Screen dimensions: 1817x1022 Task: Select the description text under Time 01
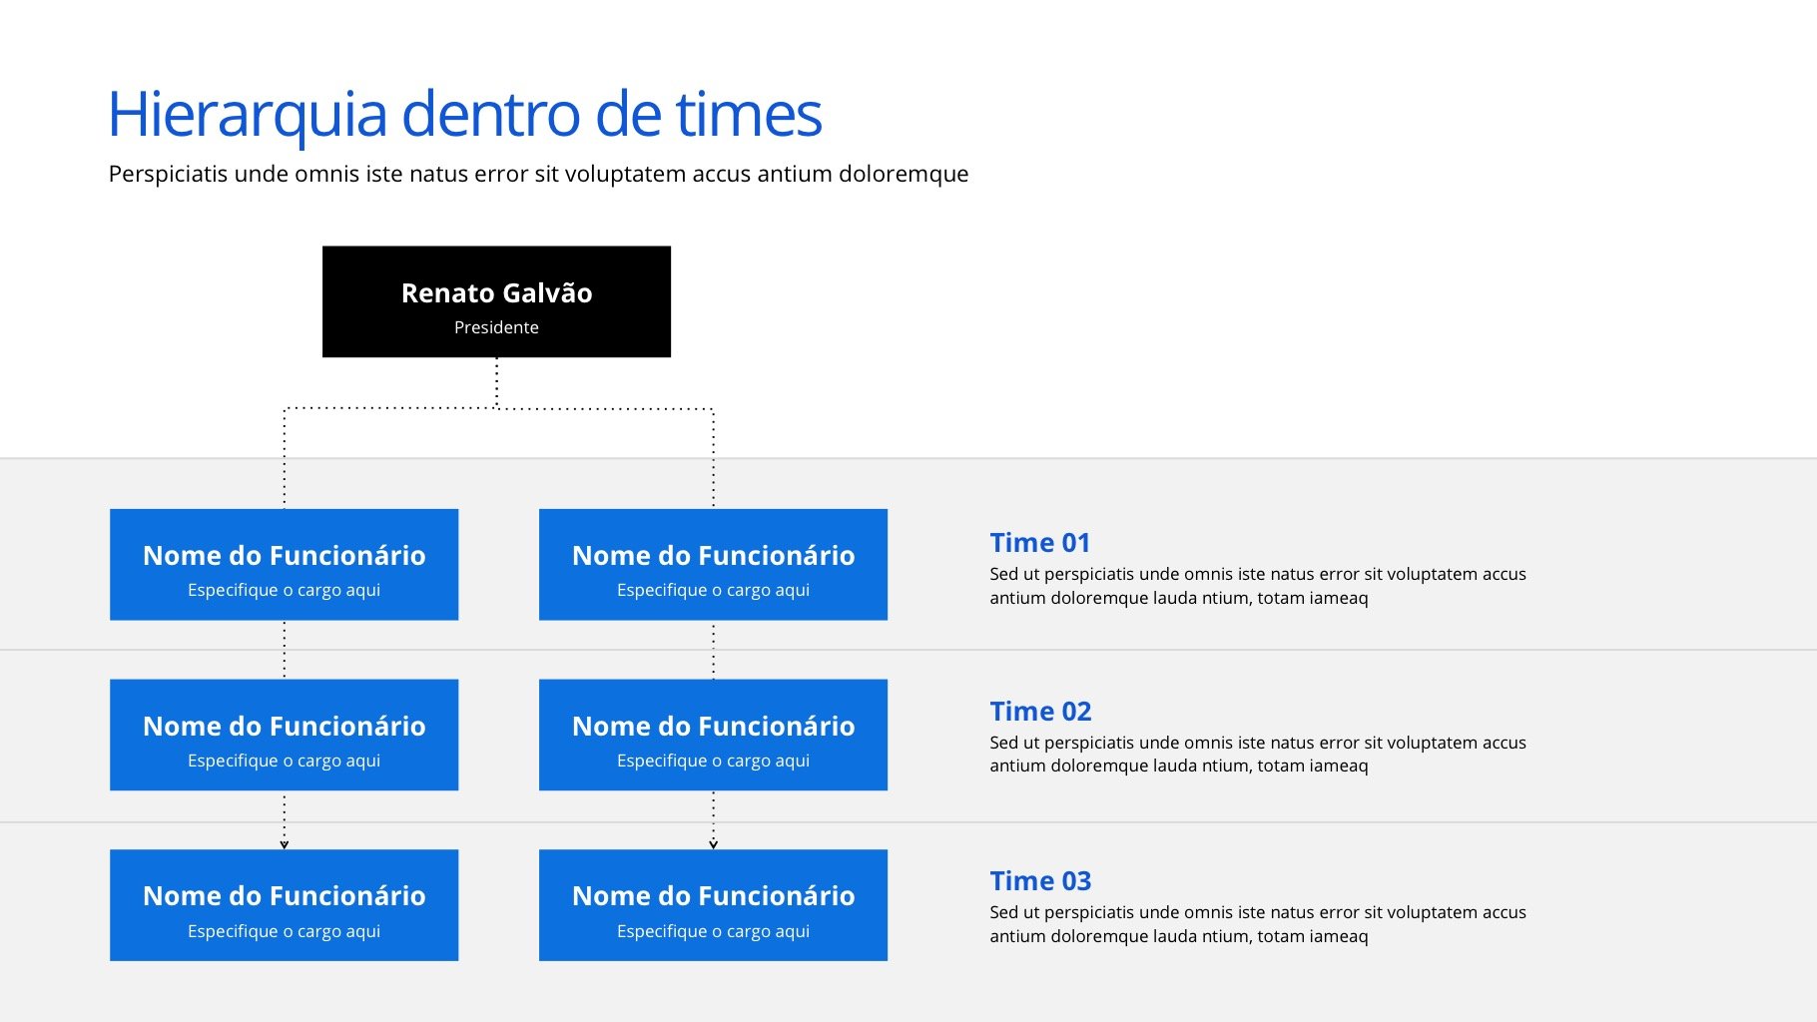(1257, 586)
